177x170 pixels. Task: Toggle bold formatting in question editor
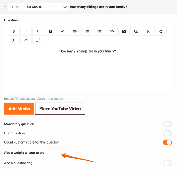click(14, 31)
